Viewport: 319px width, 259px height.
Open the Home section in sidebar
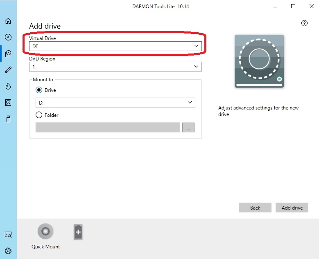pyautogui.click(x=8, y=21)
